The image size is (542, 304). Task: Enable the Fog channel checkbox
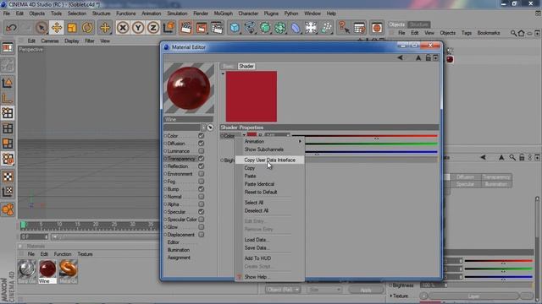pos(202,182)
